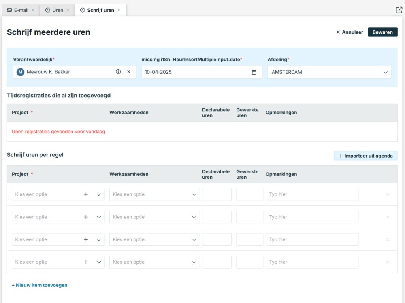Delete the last hour entry row

[388, 262]
